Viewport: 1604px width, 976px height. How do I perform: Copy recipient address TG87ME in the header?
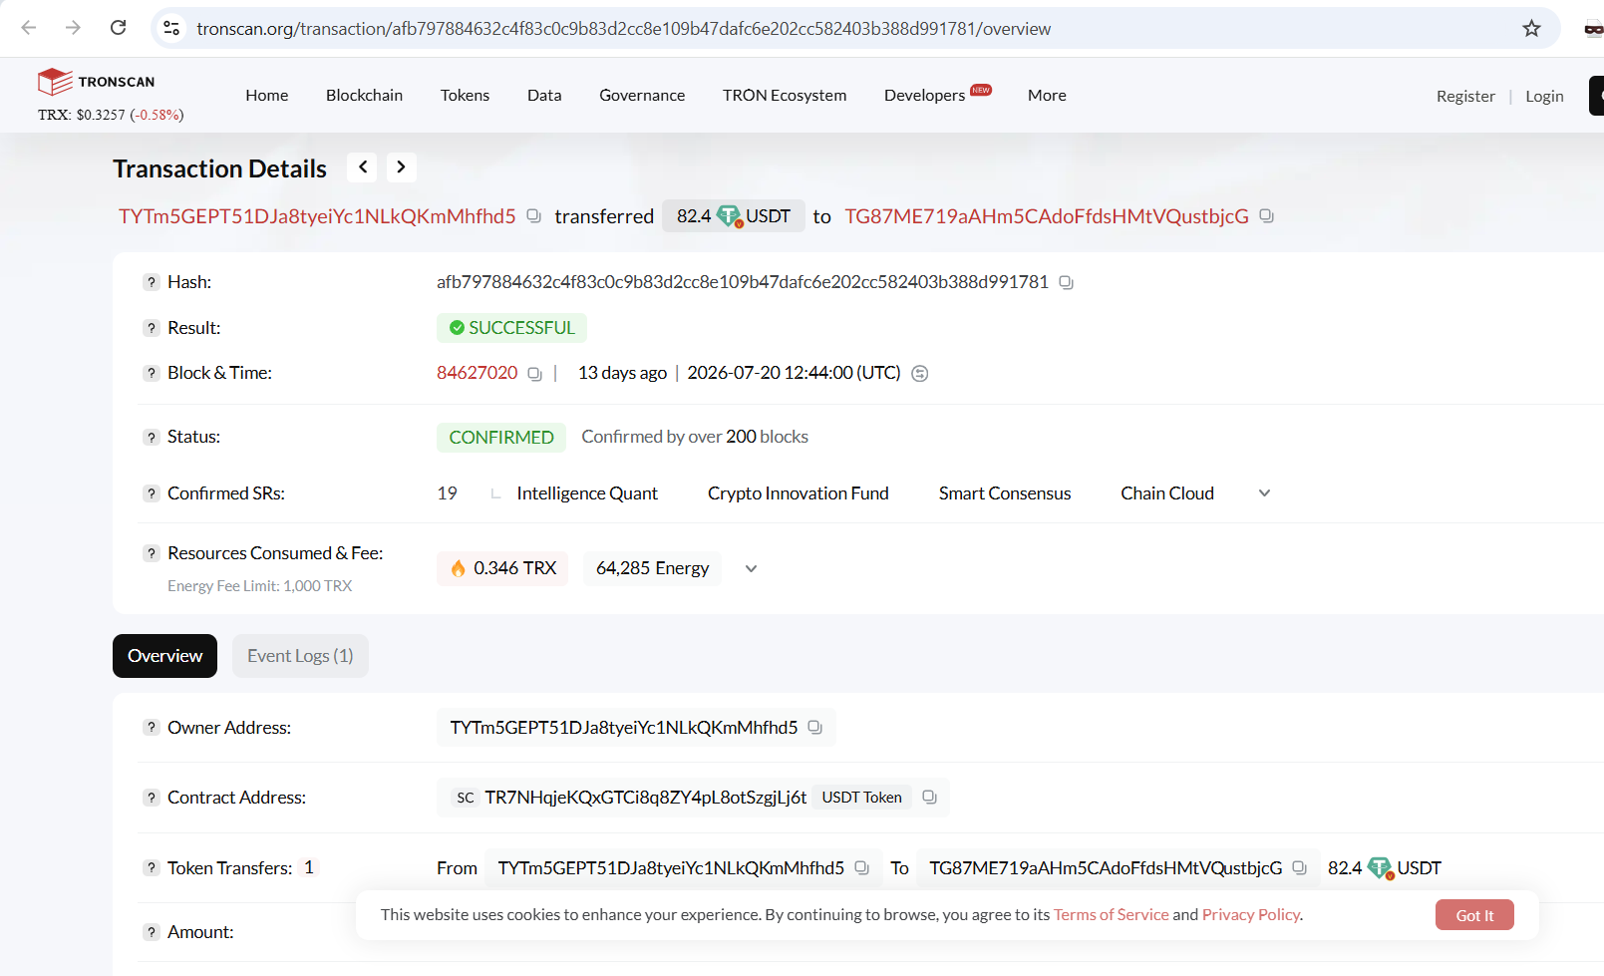pyautogui.click(x=1266, y=216)
